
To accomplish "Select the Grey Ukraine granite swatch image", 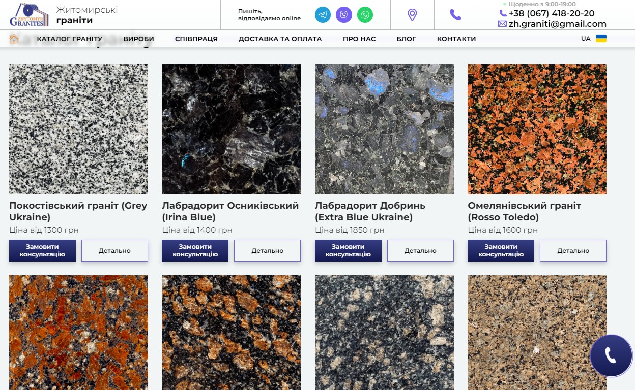I will (78, 129).
